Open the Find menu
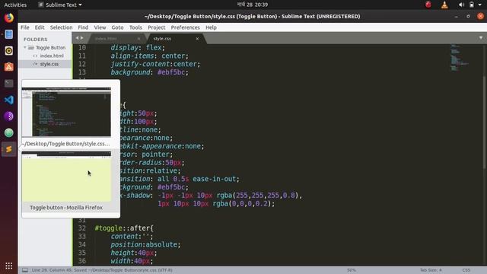Screen dimensions: 487x274 coord(83,27)
